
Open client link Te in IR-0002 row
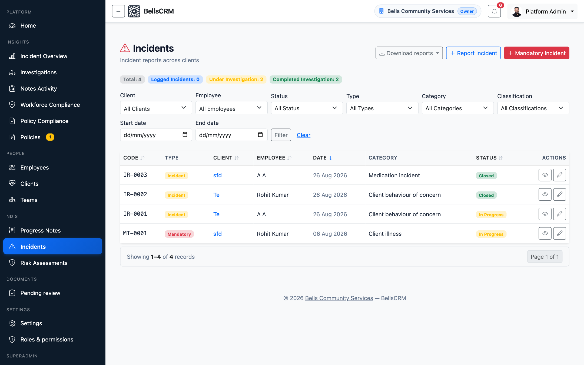216,195
